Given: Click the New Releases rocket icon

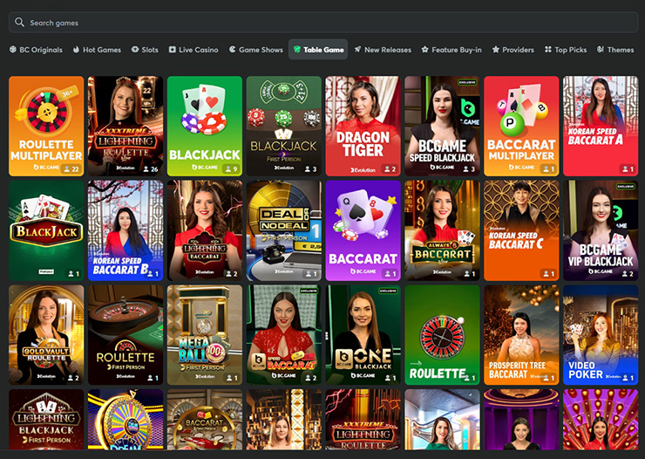Looking at the screenshot, I should (358, 50).
